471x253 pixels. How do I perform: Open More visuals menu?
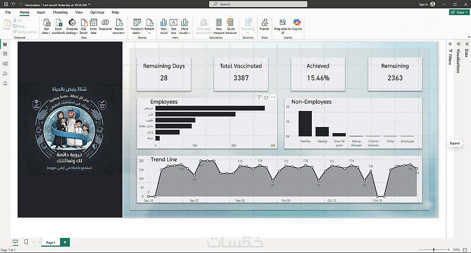click(185, 27)
